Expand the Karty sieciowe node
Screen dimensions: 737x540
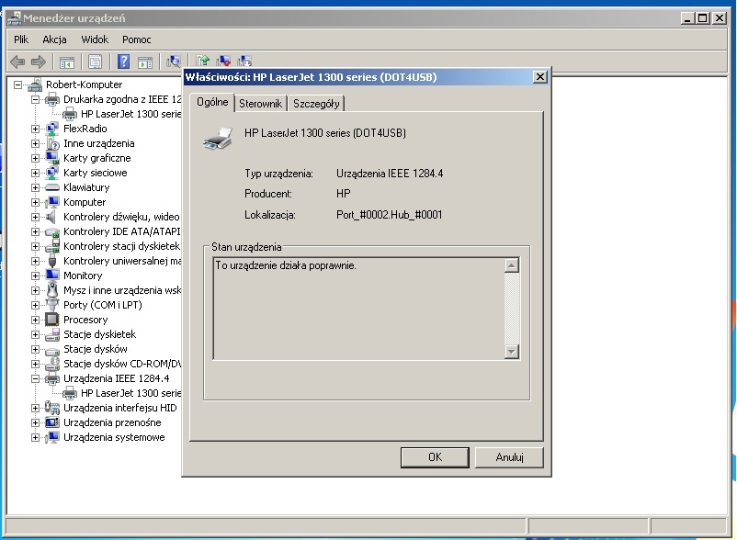35,173
